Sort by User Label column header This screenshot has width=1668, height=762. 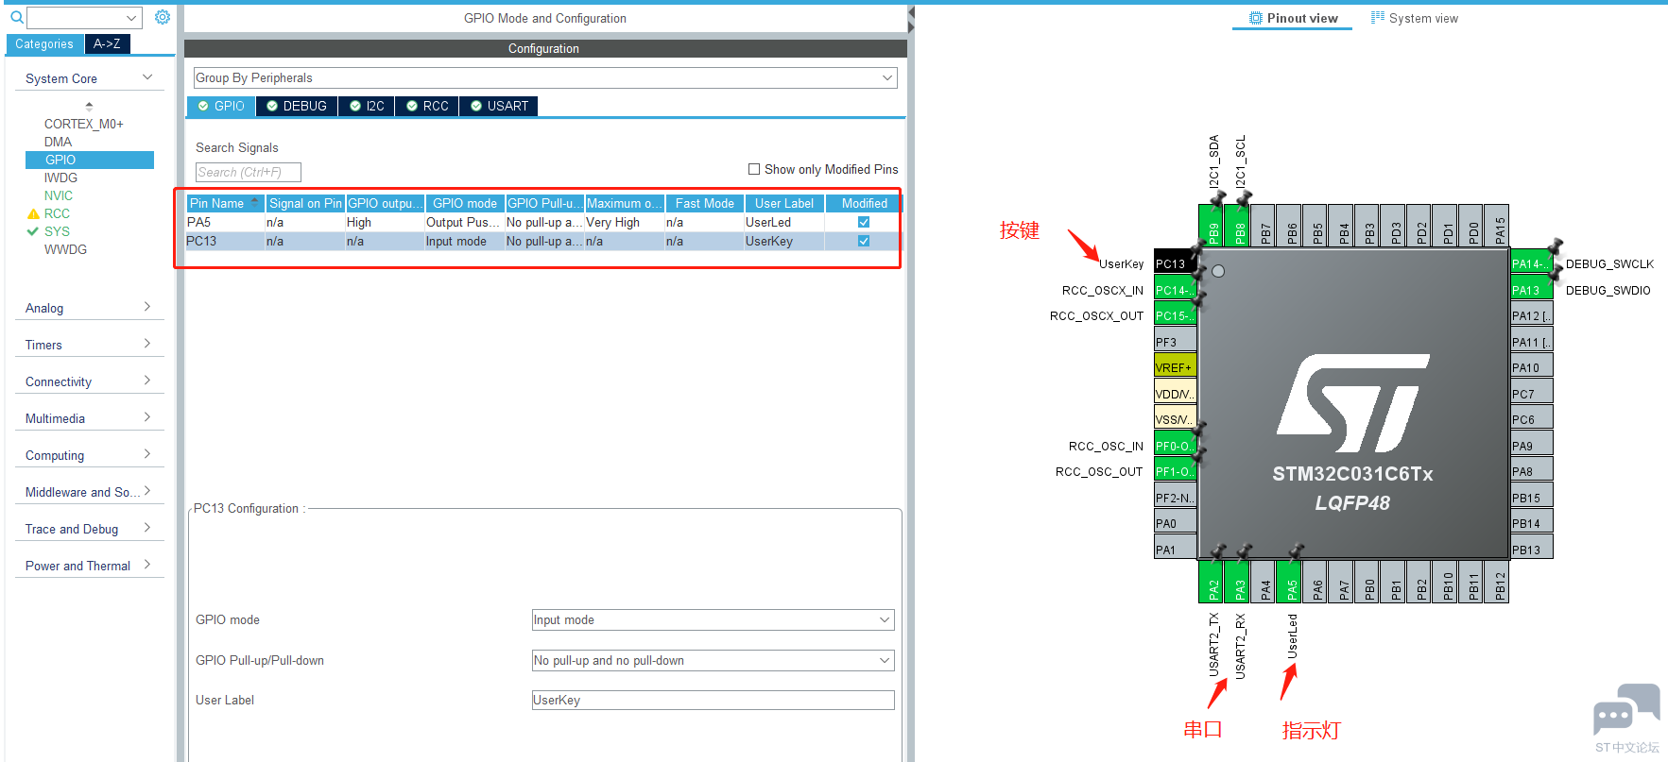(x=784, y=204)
